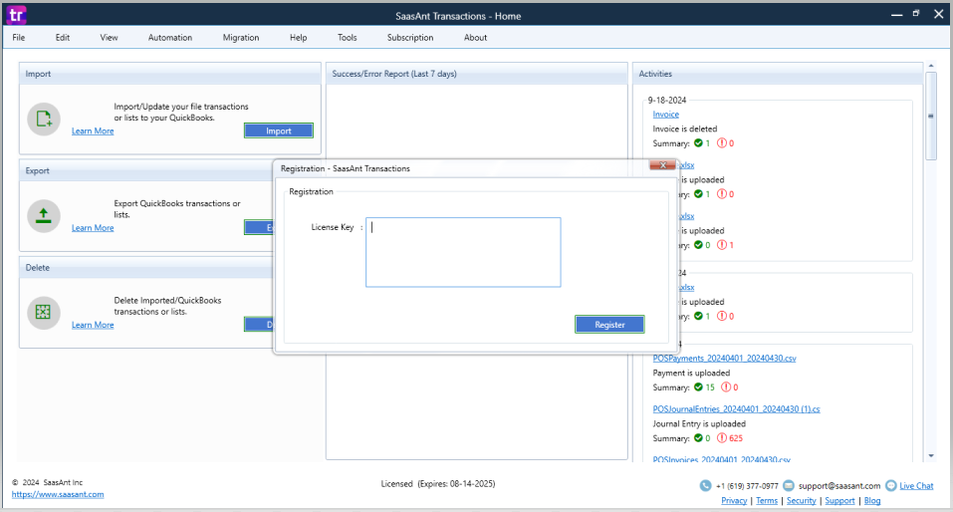This screenshot has height=512, width=953.
Task: Click the 'Payment is uploaded' activity text
Action: 691,373
